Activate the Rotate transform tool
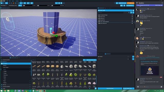The image size is (164, 92). point(12,3)
